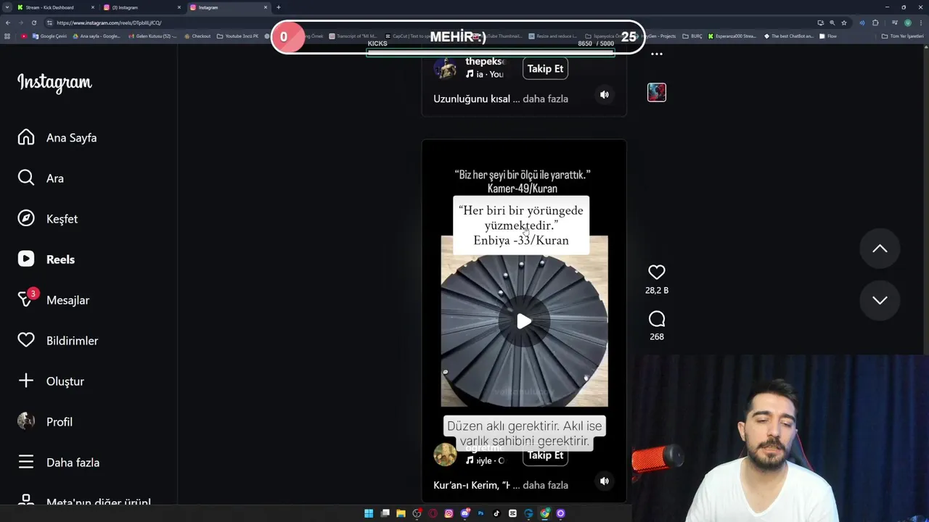Follow Kur'an reel author with Takip Et

click(545, 455)
